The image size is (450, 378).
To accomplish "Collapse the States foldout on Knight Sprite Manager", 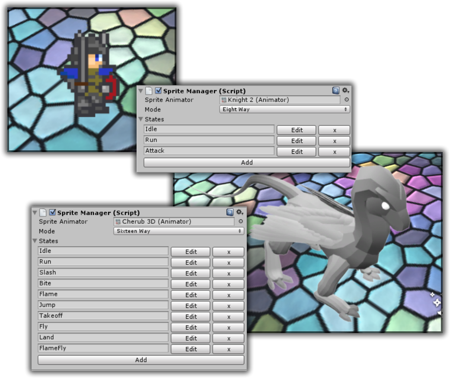I will point(142,119).
